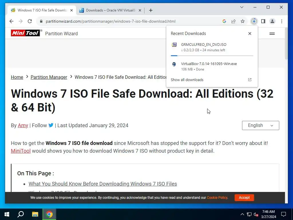The image size is (293, 220).
Task: Click the Partition Manager breadcrumb link
Action: click(x=49, y=77)
